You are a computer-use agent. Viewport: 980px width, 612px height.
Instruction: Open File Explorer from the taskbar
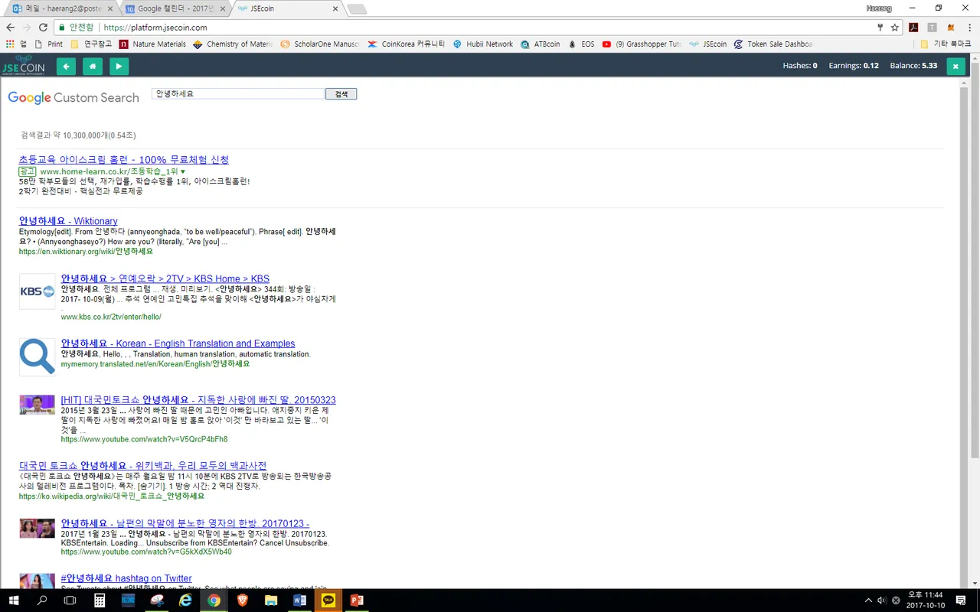271,601
